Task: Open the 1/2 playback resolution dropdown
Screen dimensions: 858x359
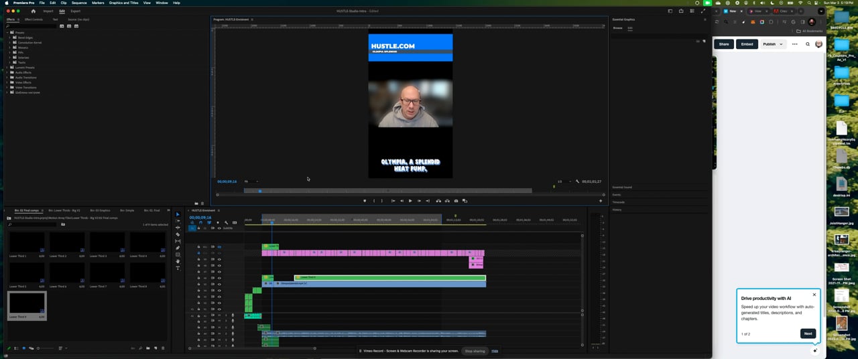Action: click(564, 182)
